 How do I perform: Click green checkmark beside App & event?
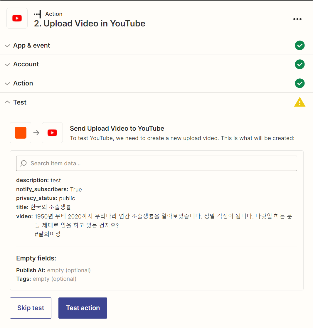[299, 46]
